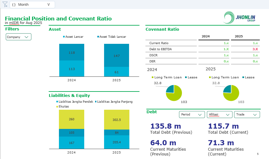Click the Ekuitas legend swatch
This screenshot has height=159, width=269.
(x=57, y=107)
